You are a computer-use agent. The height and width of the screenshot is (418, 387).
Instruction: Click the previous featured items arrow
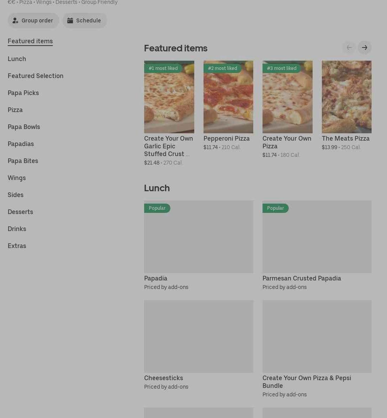click(349, 48)
